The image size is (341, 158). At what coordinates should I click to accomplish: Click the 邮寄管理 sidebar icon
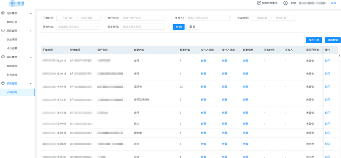coord(3,83)
